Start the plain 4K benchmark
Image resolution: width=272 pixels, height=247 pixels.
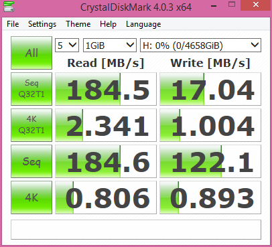[31, 197]
